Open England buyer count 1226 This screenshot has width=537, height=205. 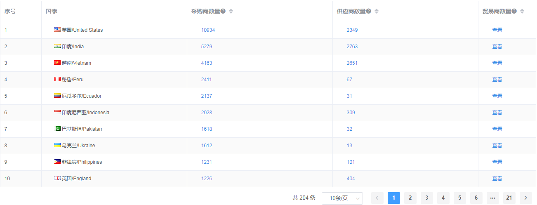[x=207, y=179]
